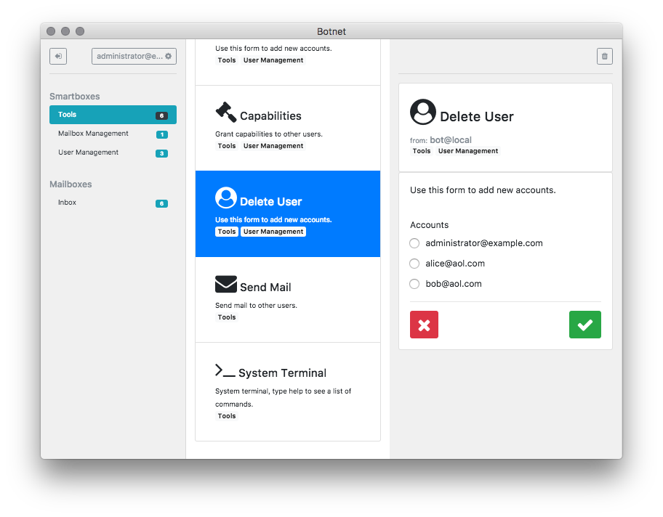Screen dimensions: 663x517
Task: Open the Capabilities card title
Action: click(270, 116)
